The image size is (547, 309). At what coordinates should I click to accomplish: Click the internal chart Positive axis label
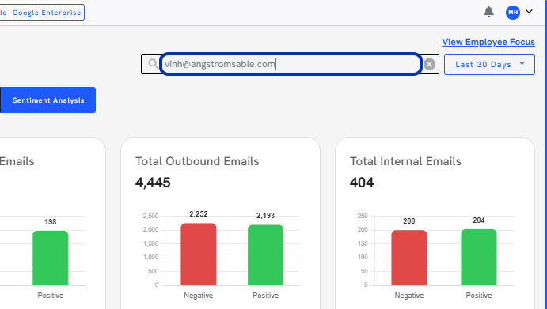(479, 296)
